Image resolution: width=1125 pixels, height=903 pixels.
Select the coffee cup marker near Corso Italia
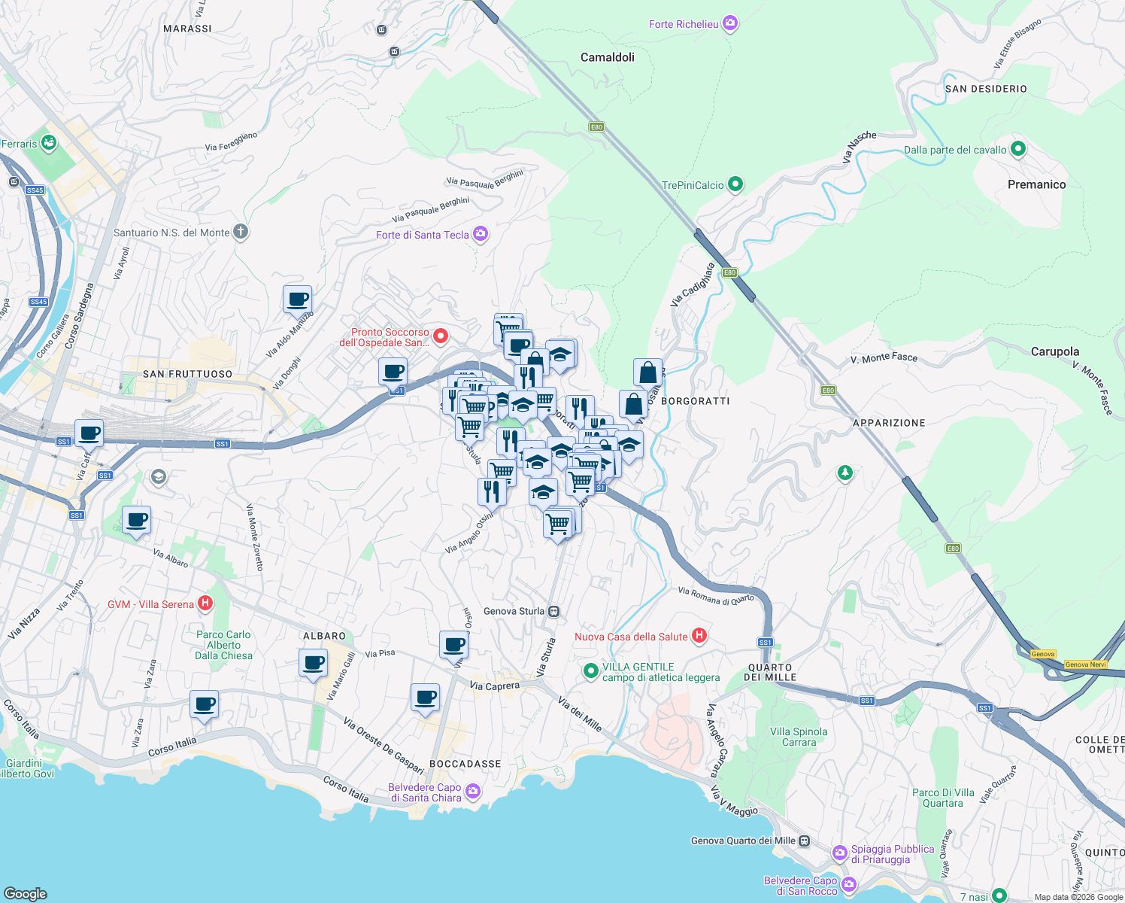tap(204, 704)
